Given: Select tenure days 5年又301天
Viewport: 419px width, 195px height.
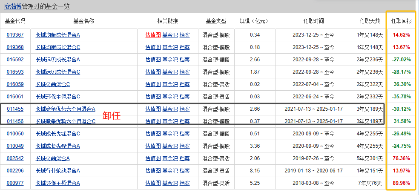Looking at the screenshot, I should pyautogui.click(x=370, y=158).
